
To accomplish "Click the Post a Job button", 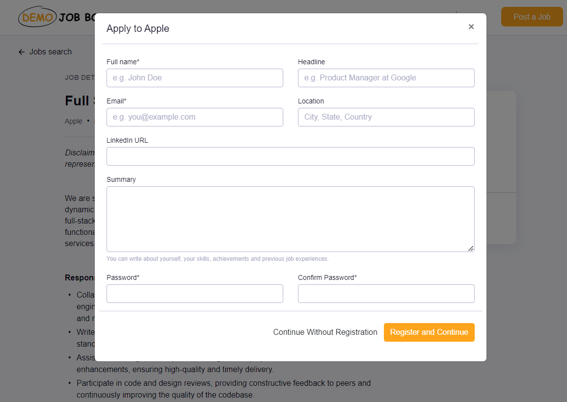I will pos(532,17).
